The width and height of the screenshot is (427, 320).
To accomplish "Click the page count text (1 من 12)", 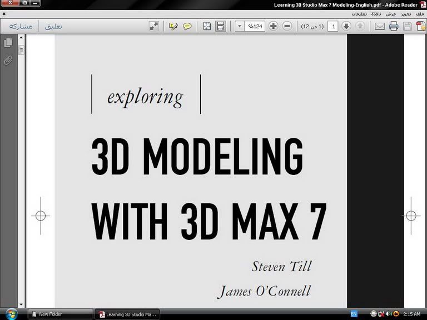I will [312, 27].
